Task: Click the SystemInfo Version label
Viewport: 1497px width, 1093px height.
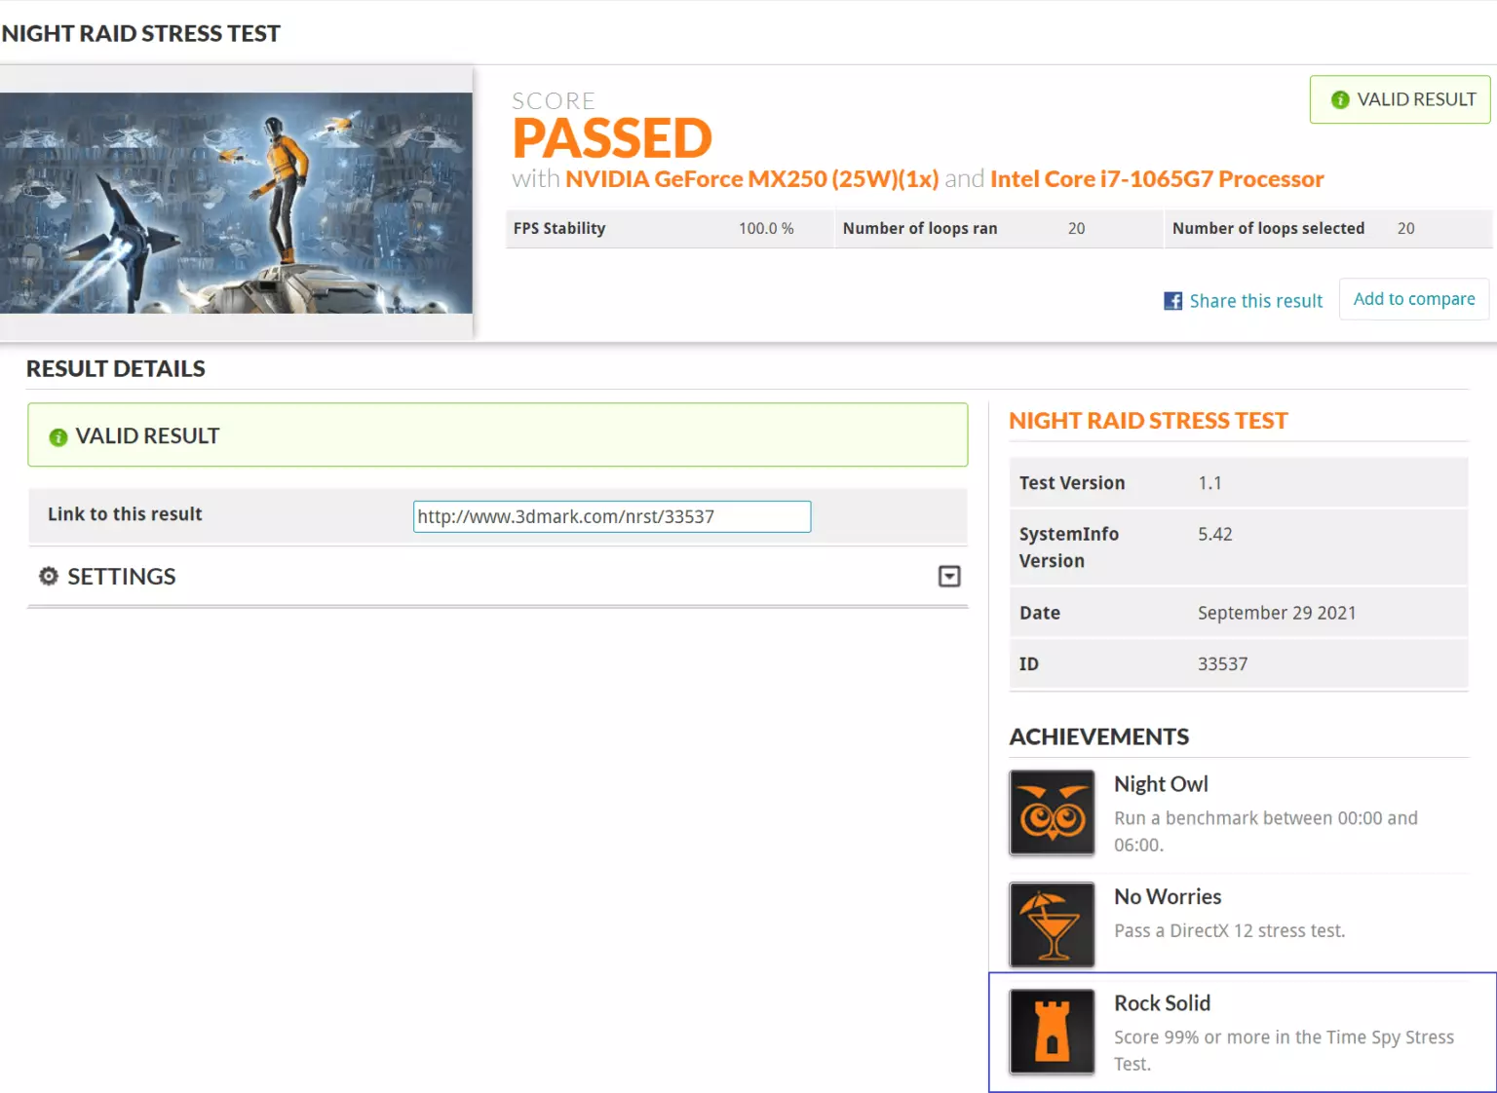Action: coord(1069,547)
